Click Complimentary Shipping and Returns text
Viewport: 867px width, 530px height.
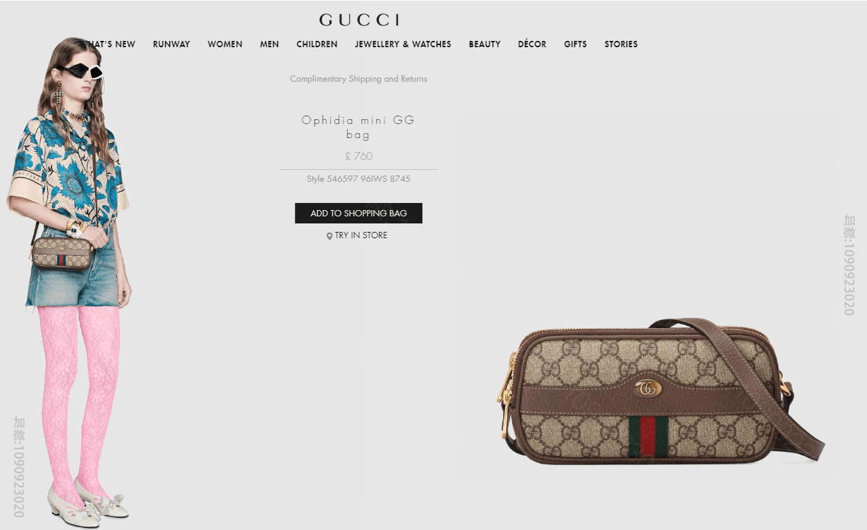tap(358, 79)
